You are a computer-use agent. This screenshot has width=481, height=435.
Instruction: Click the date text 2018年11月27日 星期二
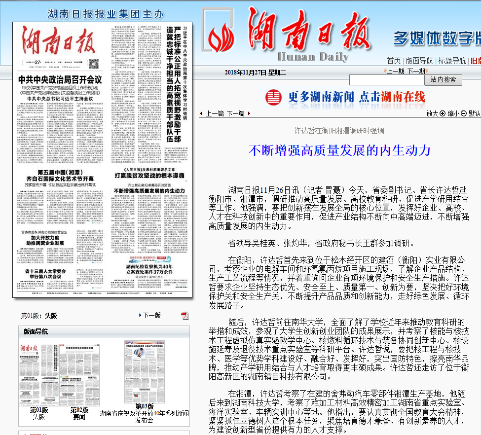pos(255,72)
